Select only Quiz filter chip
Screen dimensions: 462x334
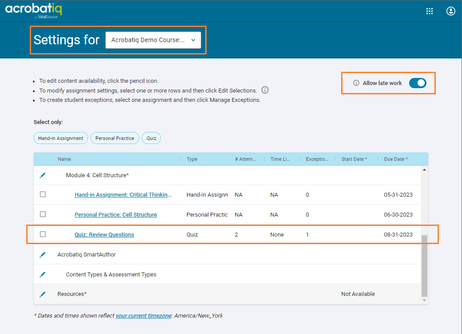pyautogui.click(x=151, y=138)
